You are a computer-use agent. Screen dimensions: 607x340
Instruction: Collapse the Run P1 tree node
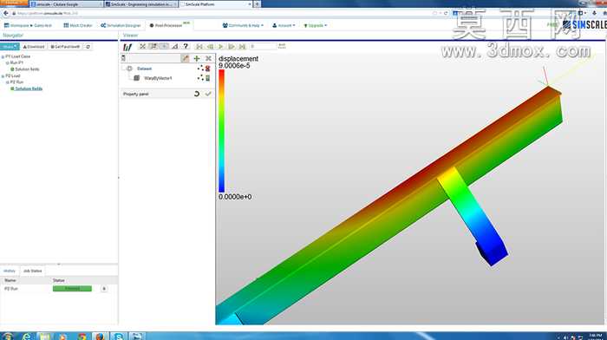[7, 62]
